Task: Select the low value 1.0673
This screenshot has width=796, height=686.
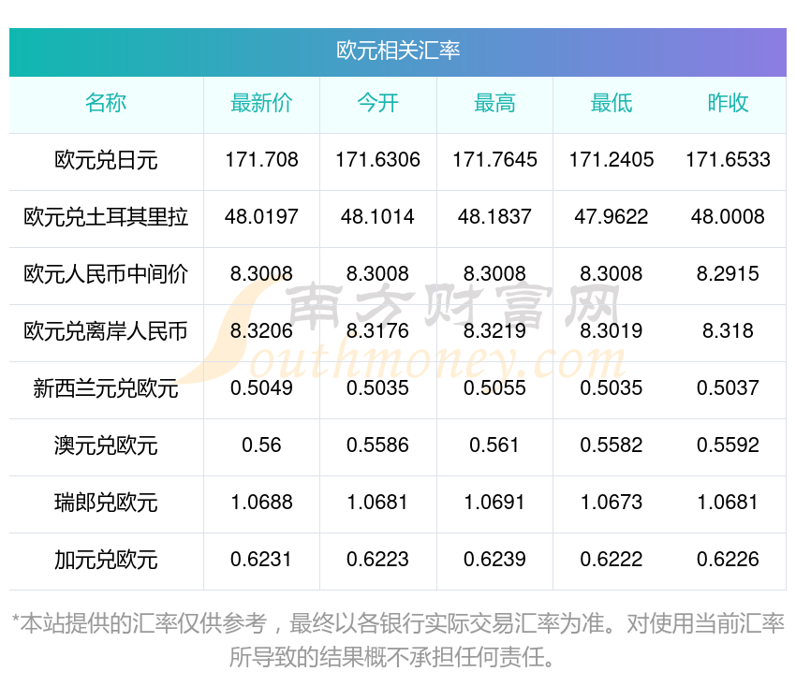Action: coord(612,503)
